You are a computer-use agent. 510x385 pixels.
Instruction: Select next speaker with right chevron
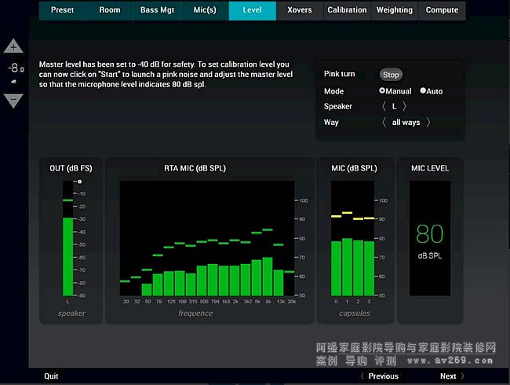(404, 106)
